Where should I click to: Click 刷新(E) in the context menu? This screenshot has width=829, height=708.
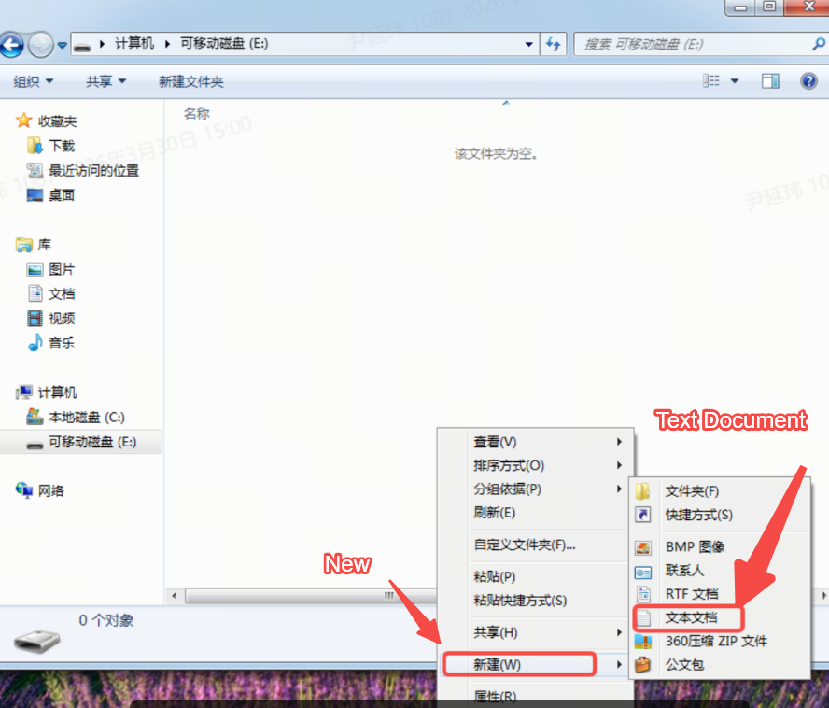pyautogui.click(x=494, y=512)
